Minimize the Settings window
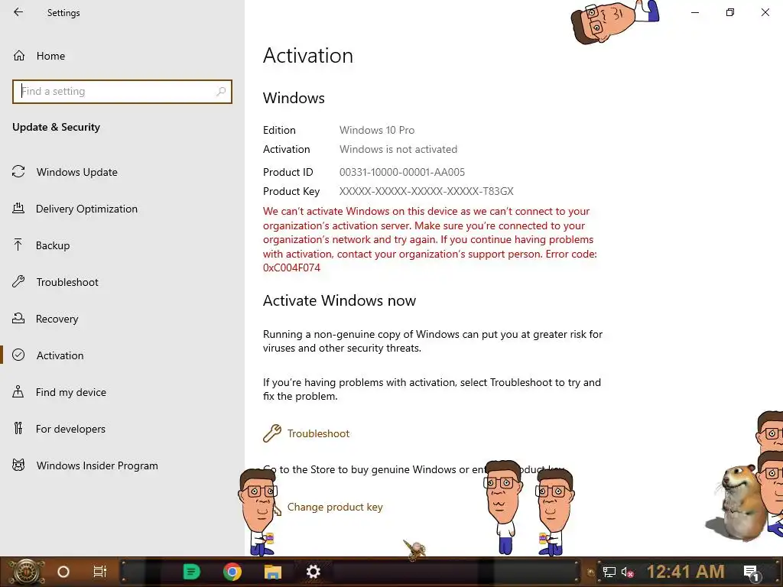Image resolution: width=783 pixels, height=587 pixels. [x=695, y=12]
